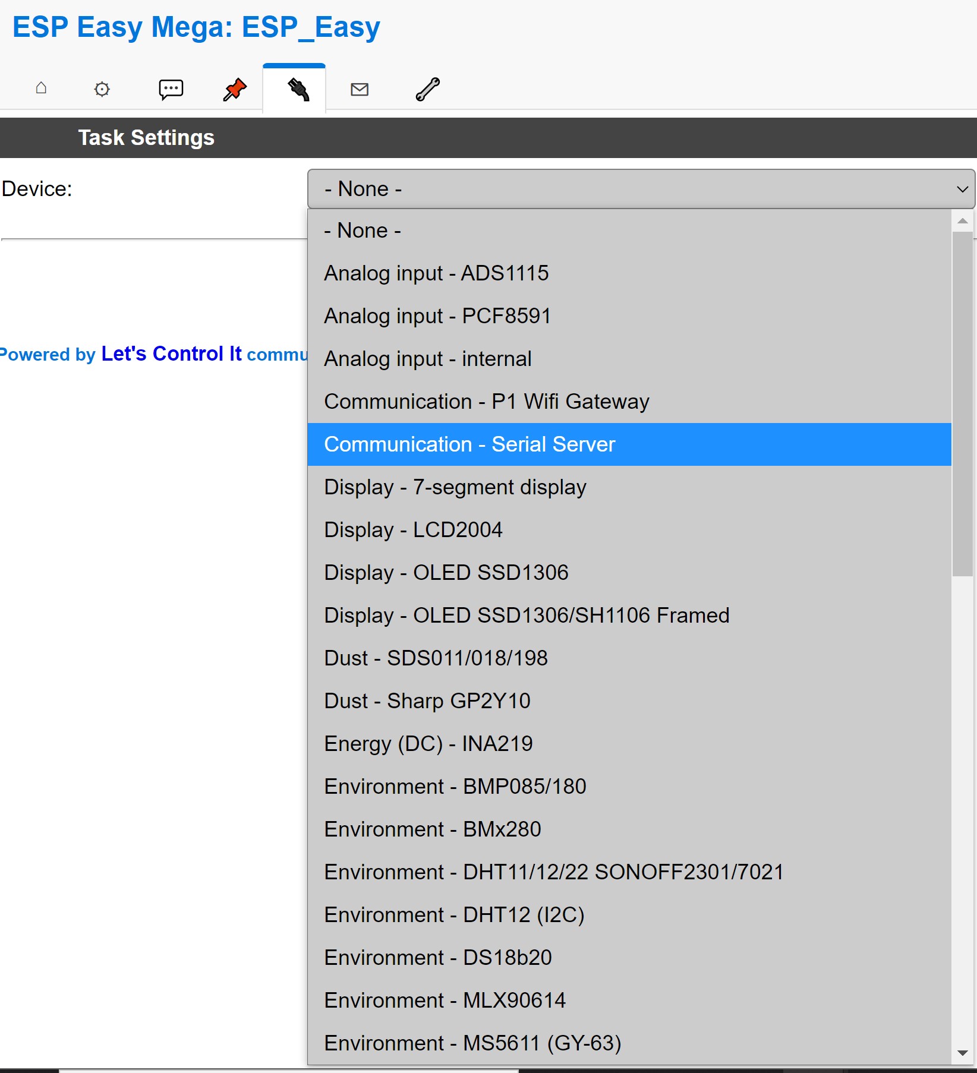Choose Analog input - PCF8591
Viewport: 977px width, 1073px height.
coord(629,316)
